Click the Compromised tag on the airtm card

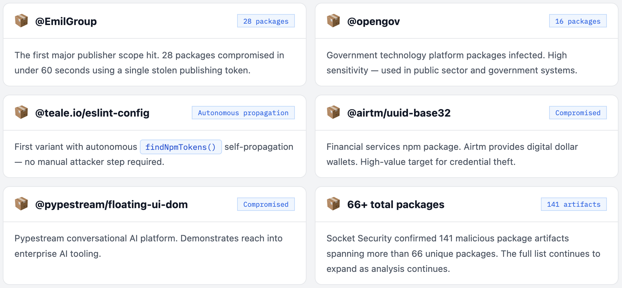coord(578,113)
